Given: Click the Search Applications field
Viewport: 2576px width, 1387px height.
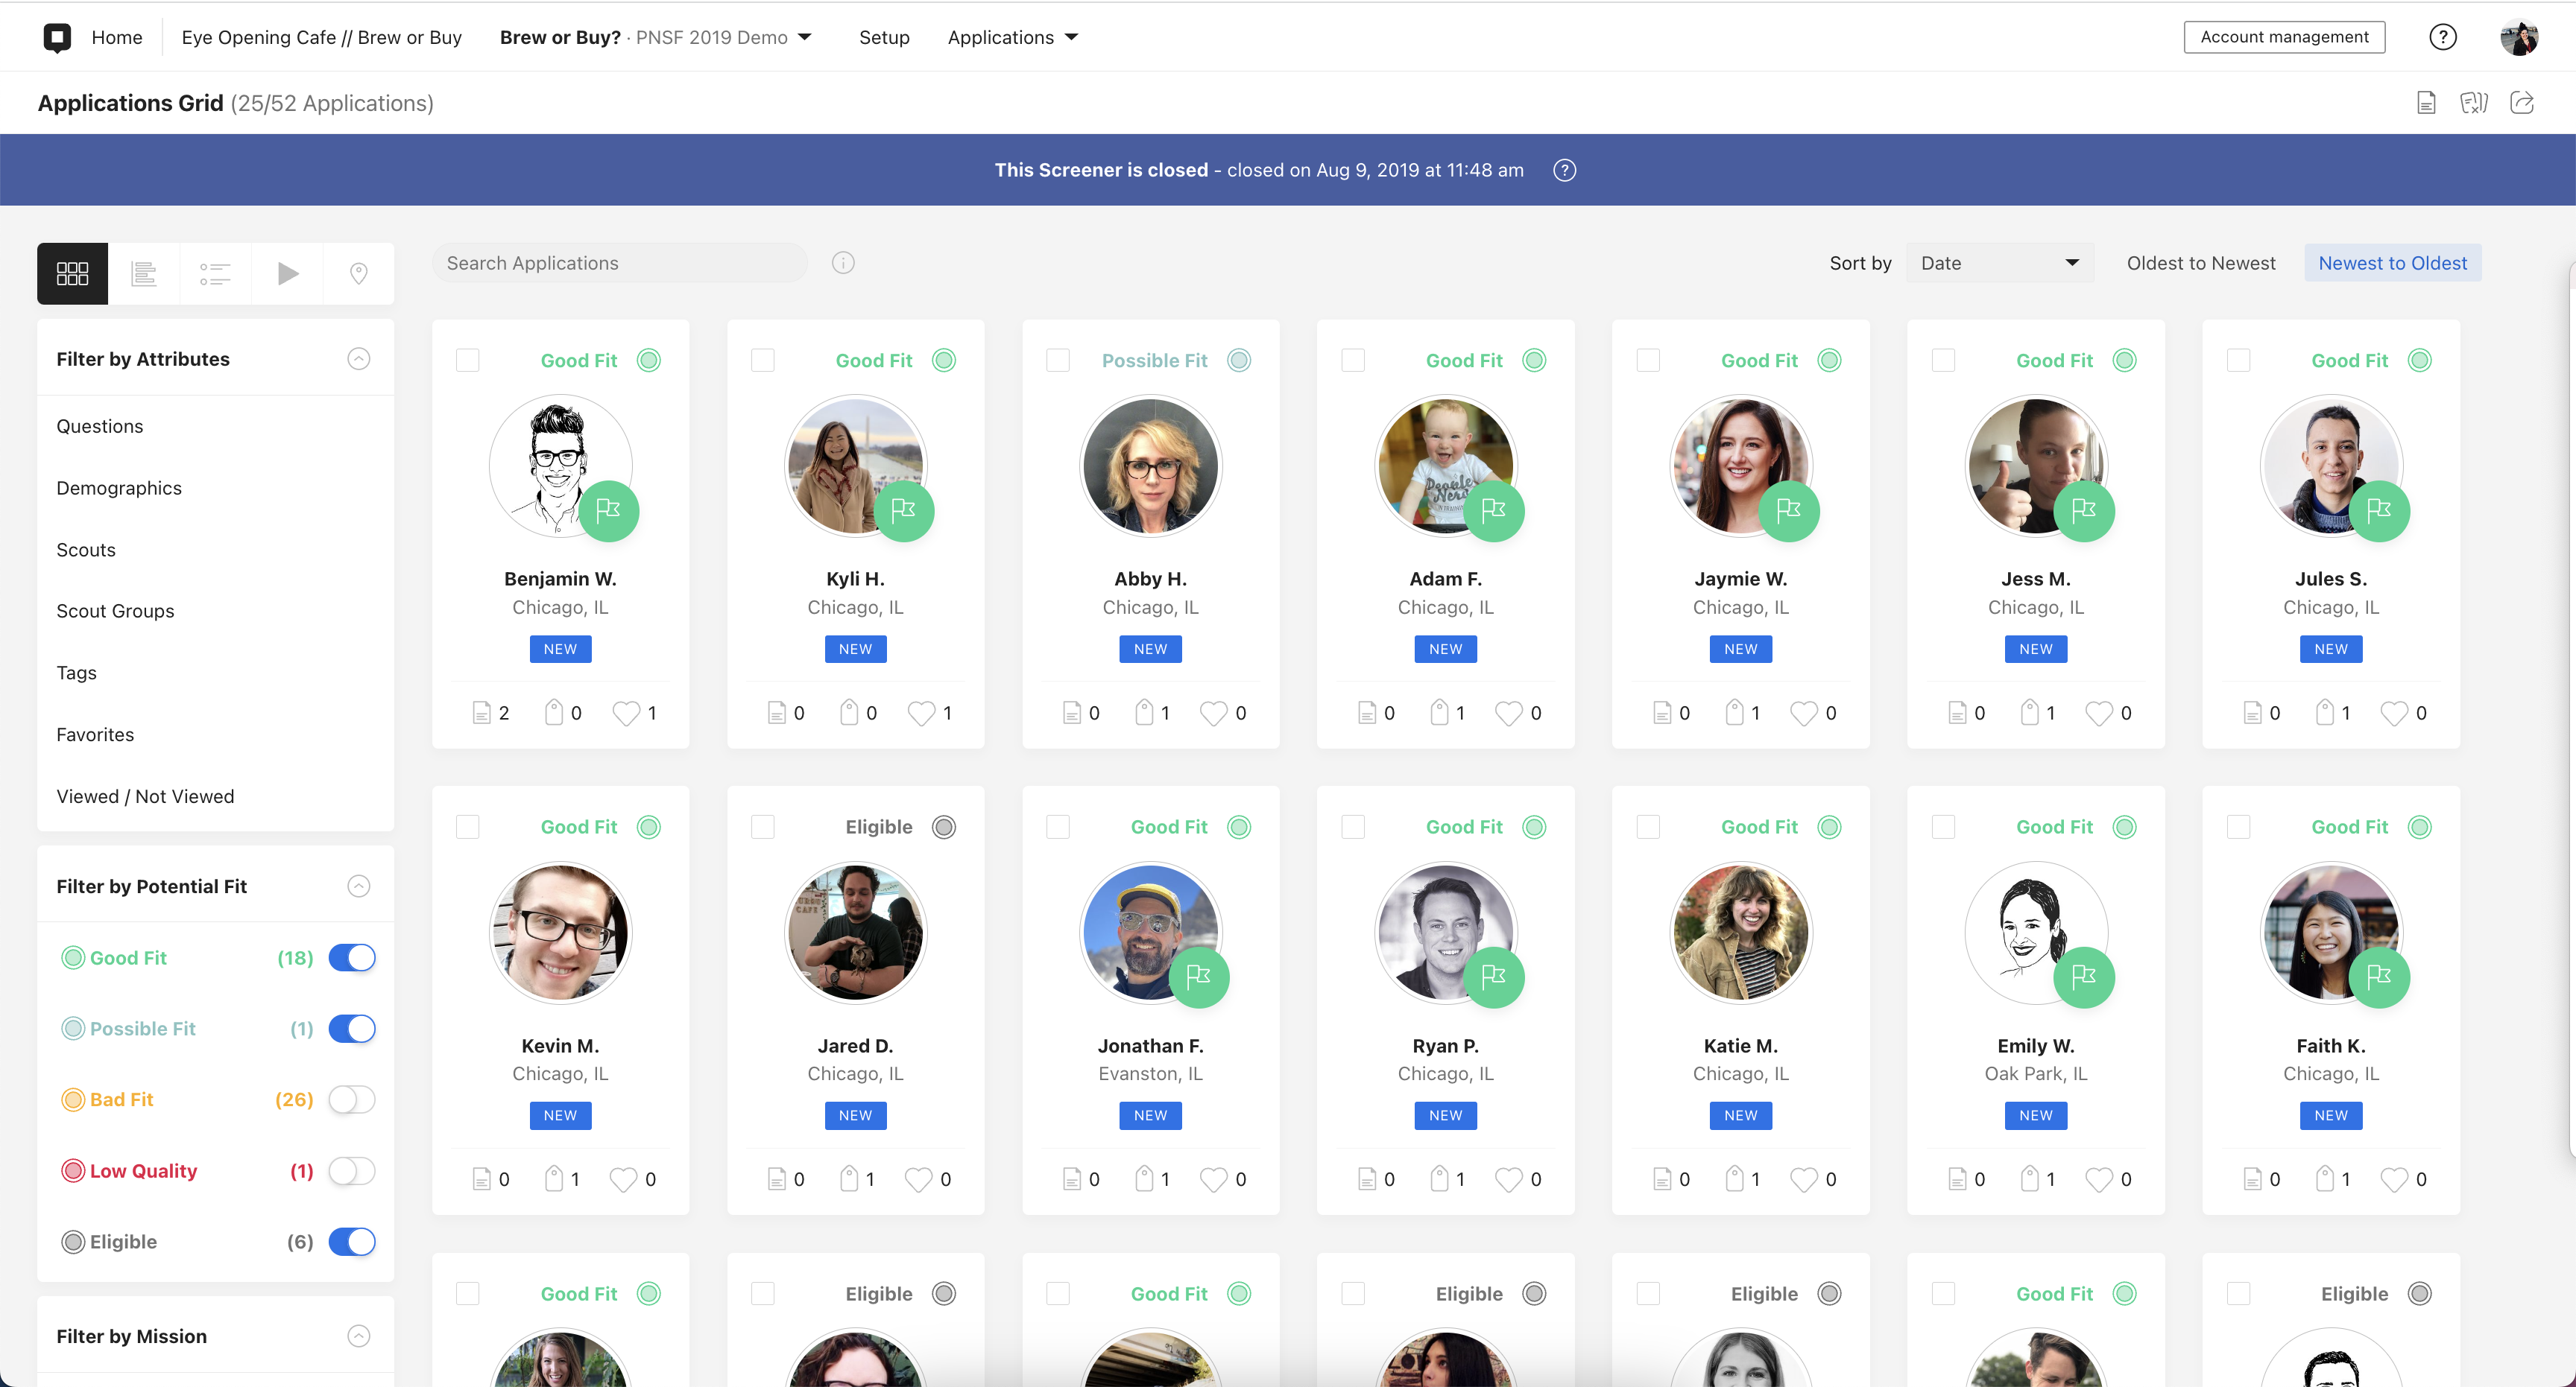Looking at the screenshot, I should click(x=620, y=263).
